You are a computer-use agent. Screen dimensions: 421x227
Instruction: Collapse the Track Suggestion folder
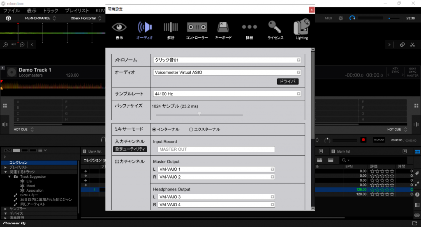[x=9, y=177]
